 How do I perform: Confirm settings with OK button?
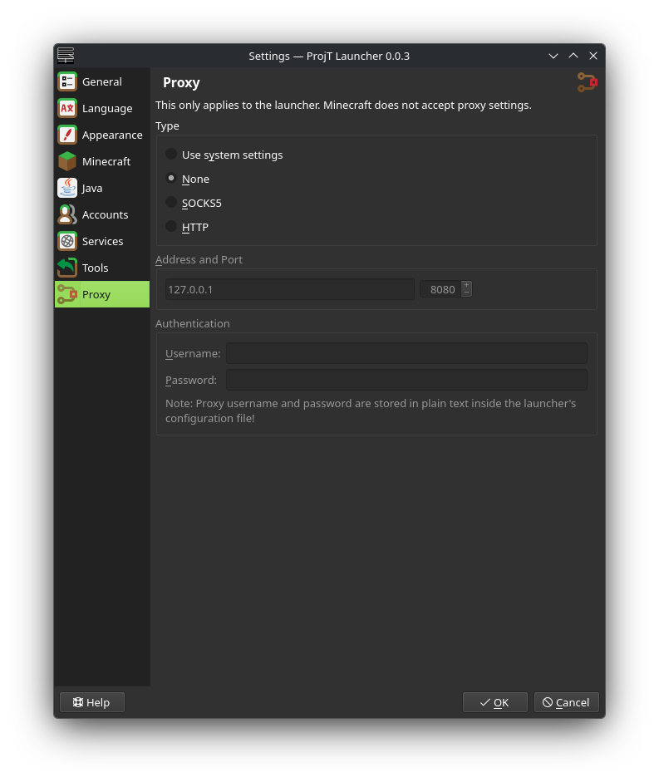coord(495,702)
